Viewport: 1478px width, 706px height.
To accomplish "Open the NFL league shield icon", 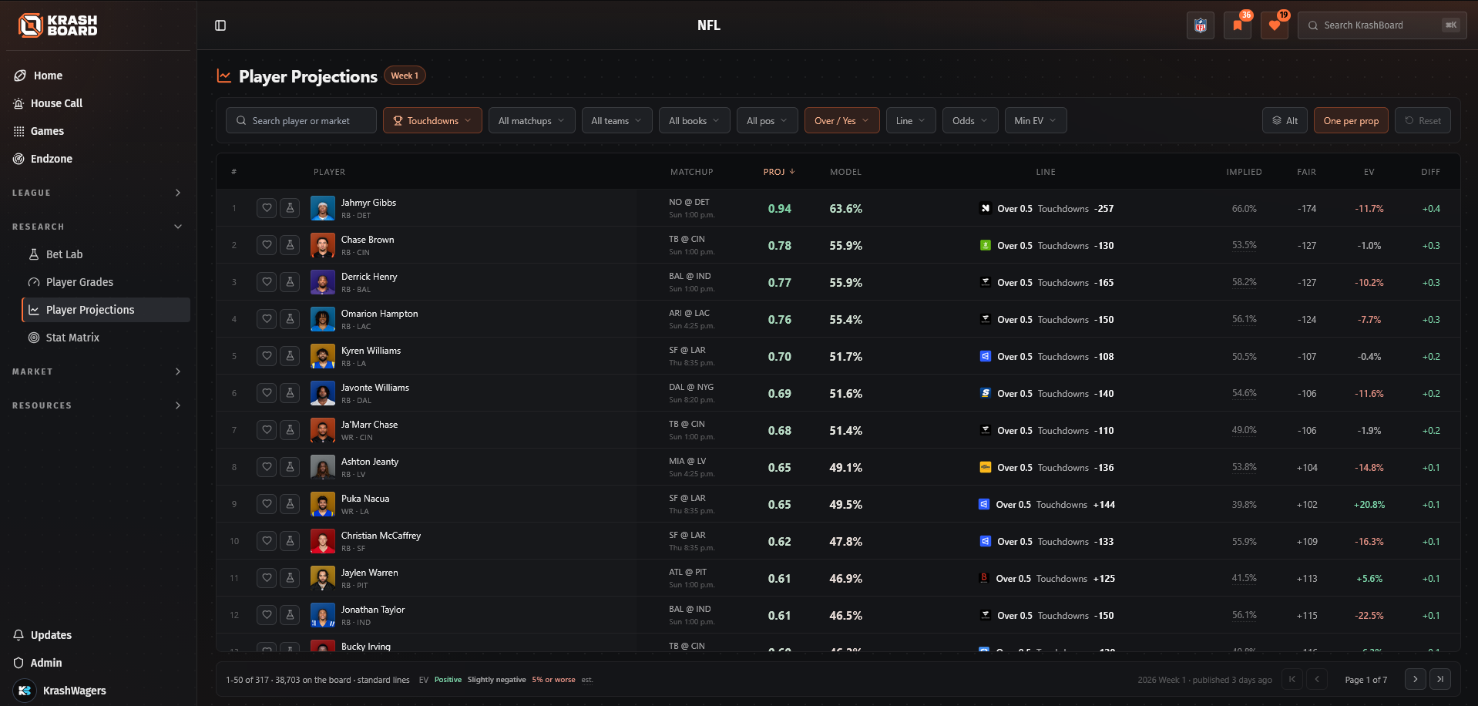I will [x=1201, y=25].
